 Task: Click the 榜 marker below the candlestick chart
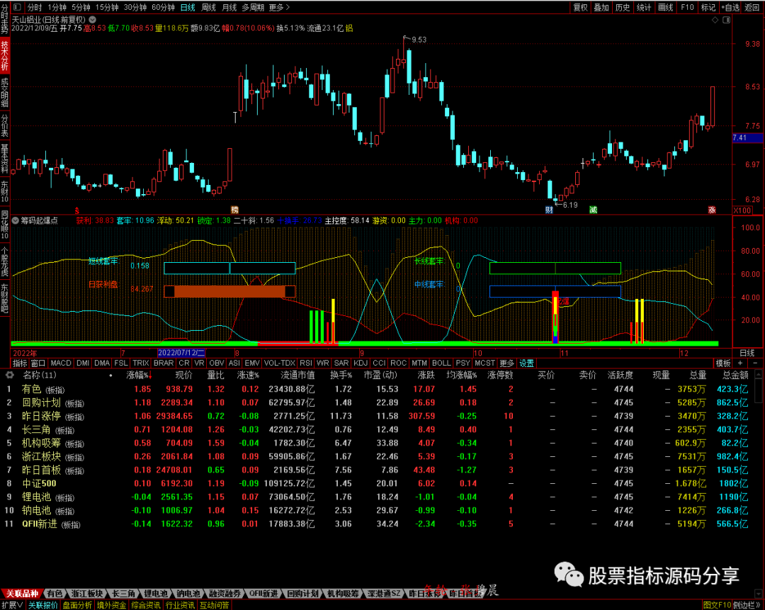[x=234, y=210]
